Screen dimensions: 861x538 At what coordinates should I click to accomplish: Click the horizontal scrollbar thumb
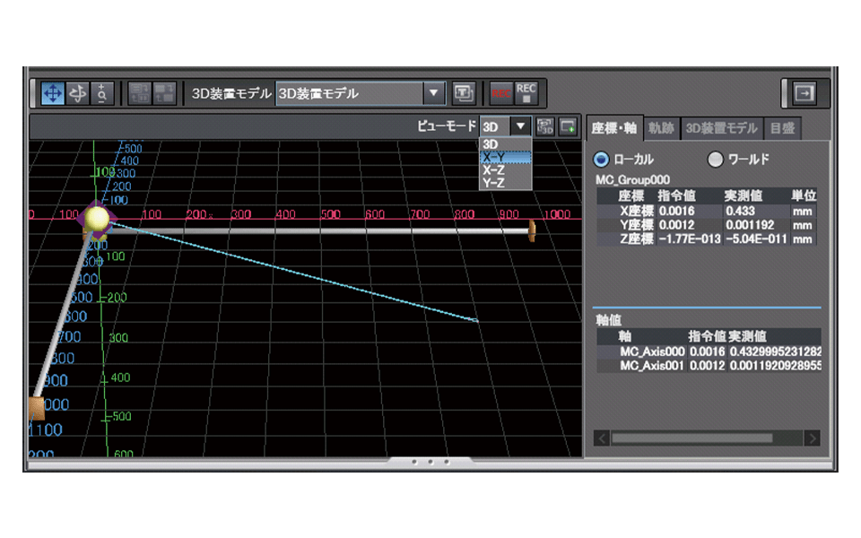(x=691, y=438)
